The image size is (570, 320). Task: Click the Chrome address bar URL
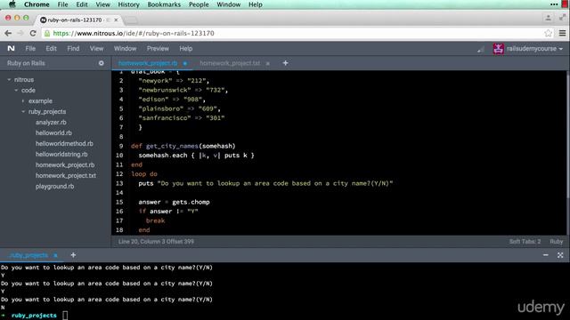click(134, 34)
